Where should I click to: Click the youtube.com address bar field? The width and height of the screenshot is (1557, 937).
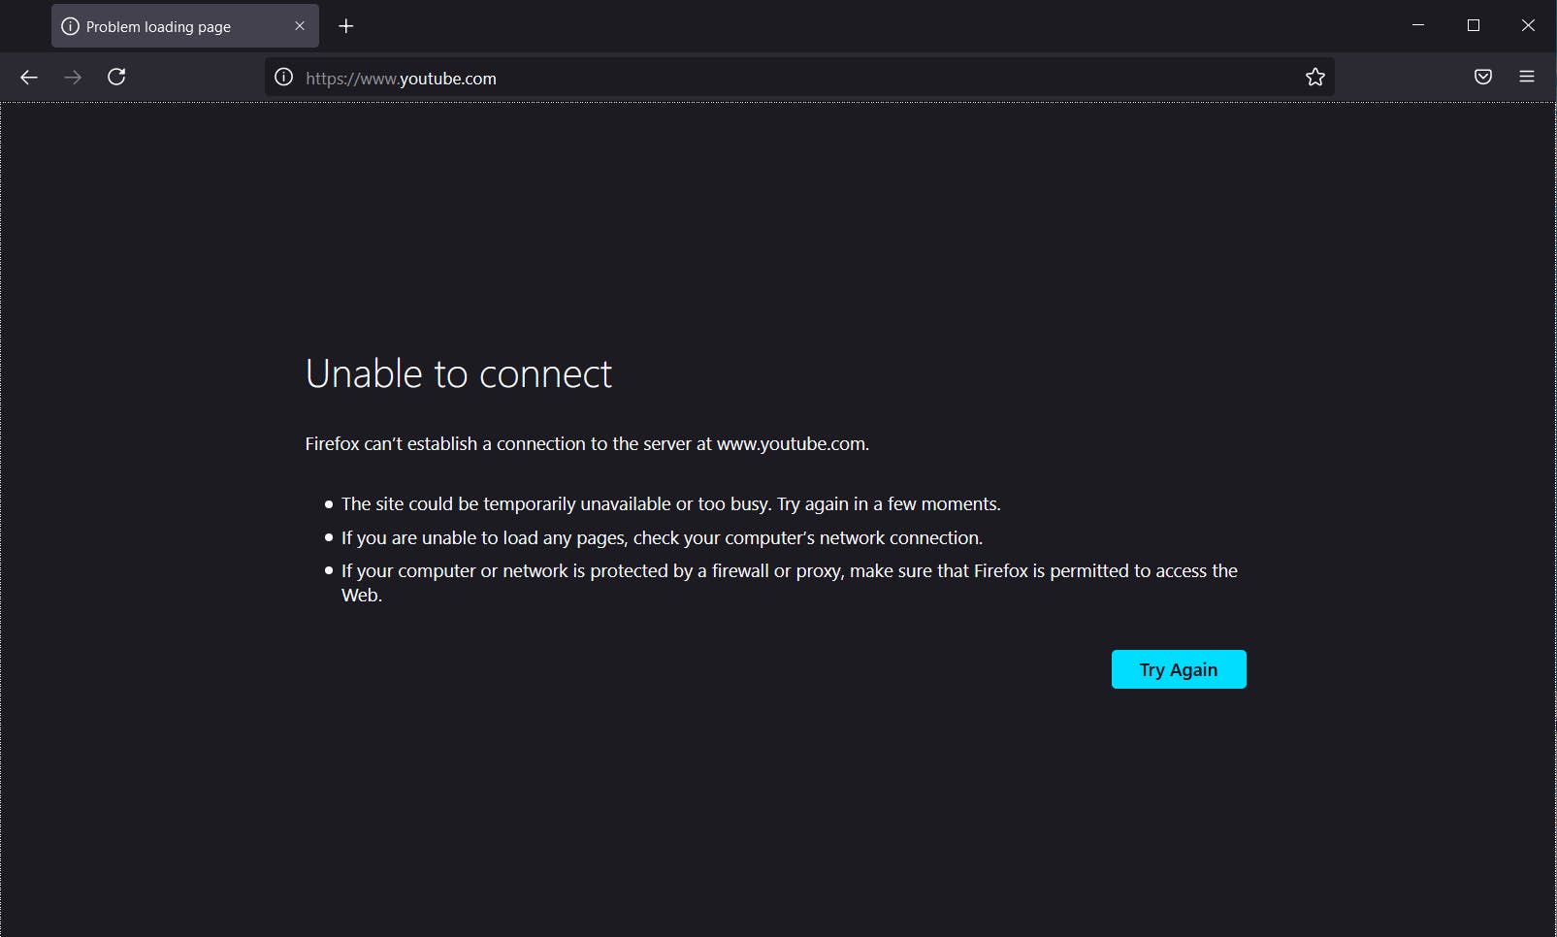coord(799,78)
